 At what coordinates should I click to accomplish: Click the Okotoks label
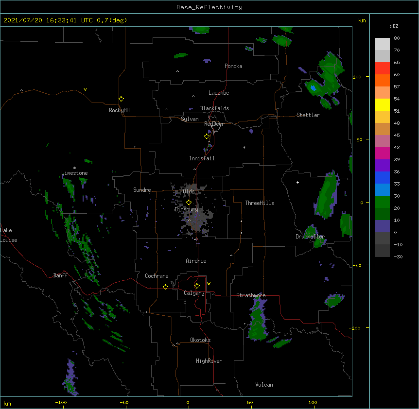[x=200, y=340]
